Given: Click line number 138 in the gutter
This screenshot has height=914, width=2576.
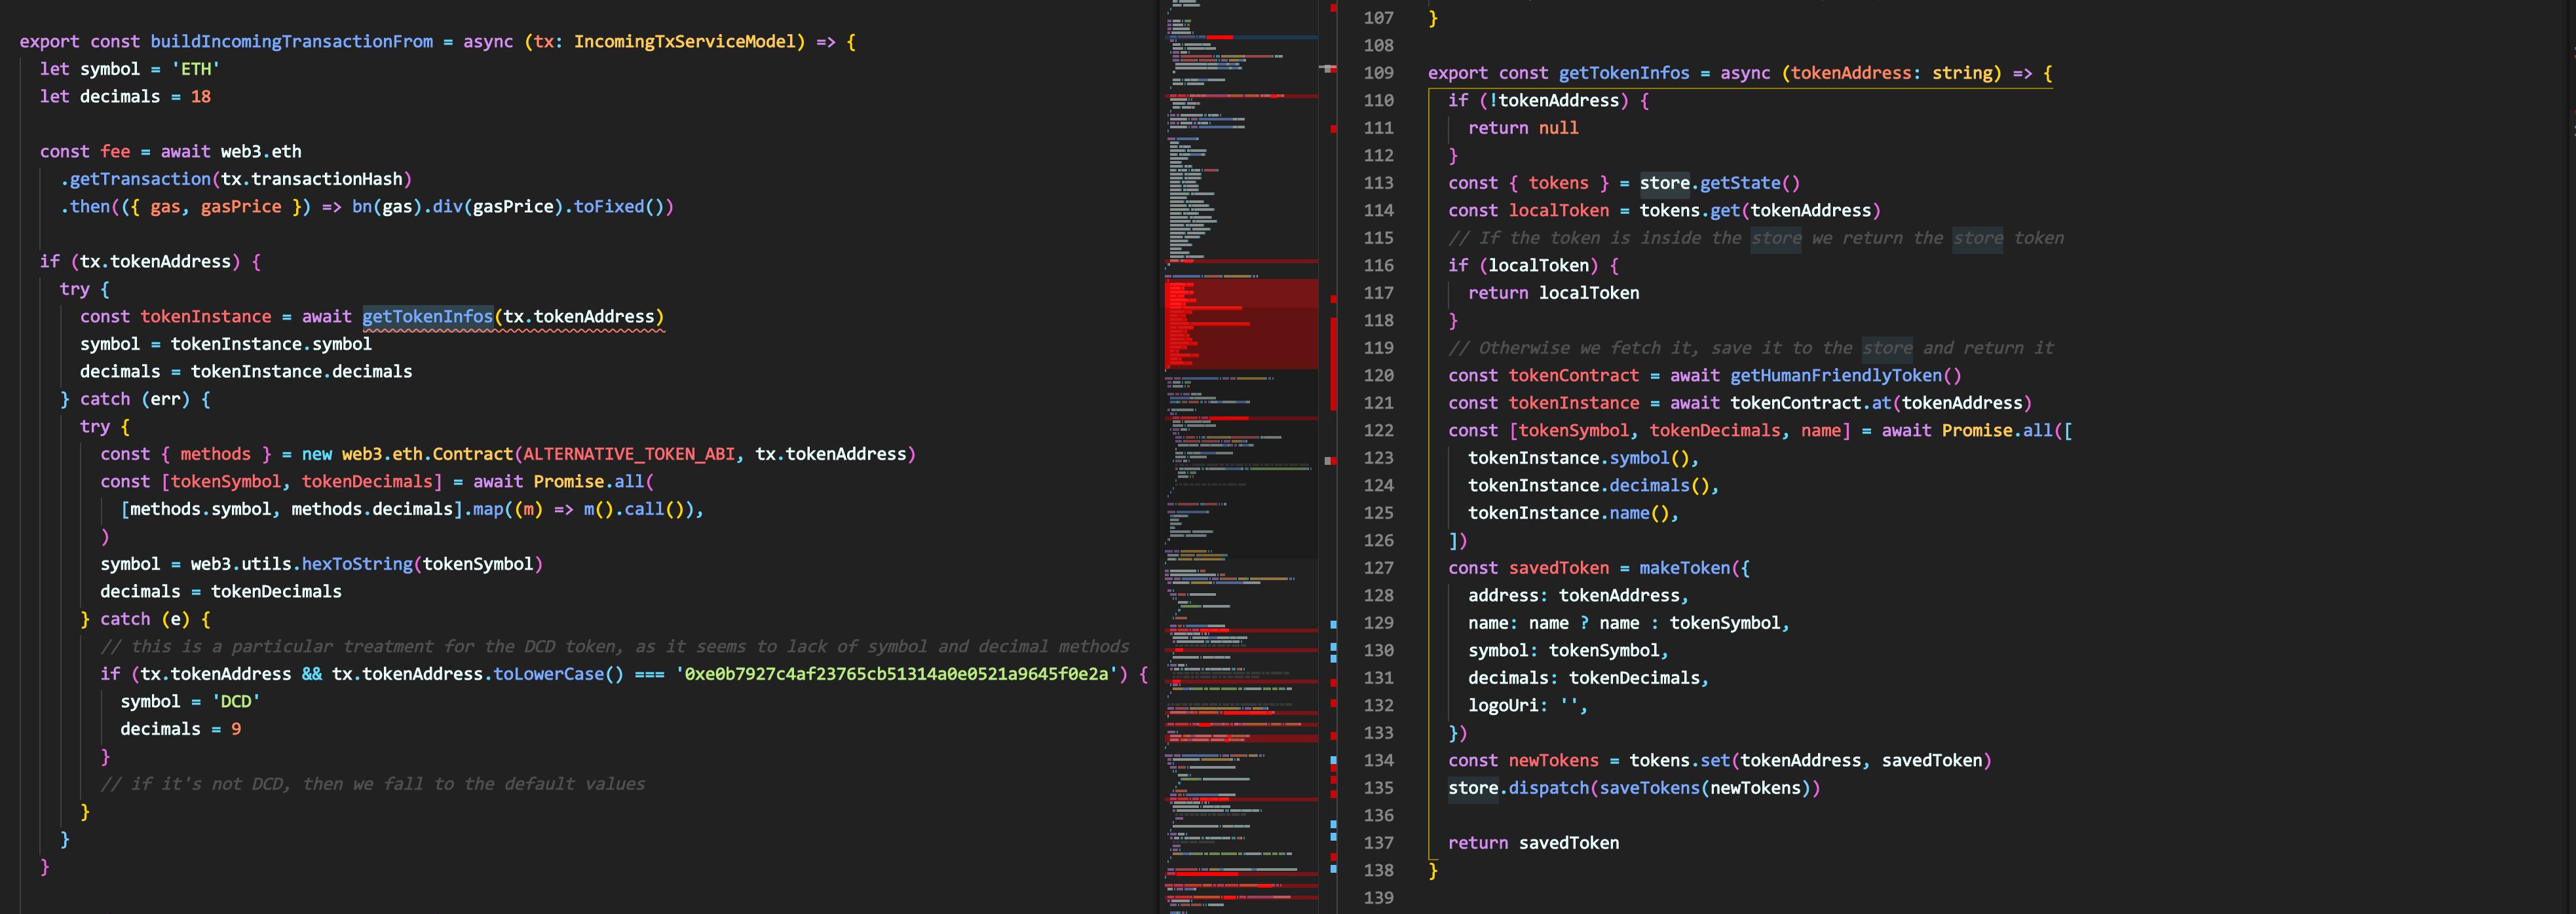Looking at the screenshot, I should 1378,871.
